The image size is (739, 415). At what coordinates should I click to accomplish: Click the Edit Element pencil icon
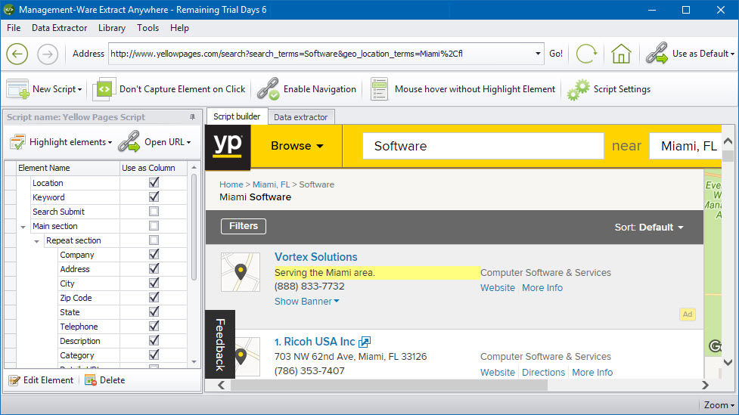pos(14,380)
